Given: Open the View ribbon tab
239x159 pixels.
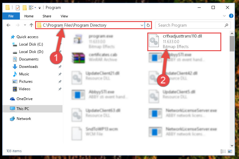Looking at the screenshot, I should (x=64, y=16).
